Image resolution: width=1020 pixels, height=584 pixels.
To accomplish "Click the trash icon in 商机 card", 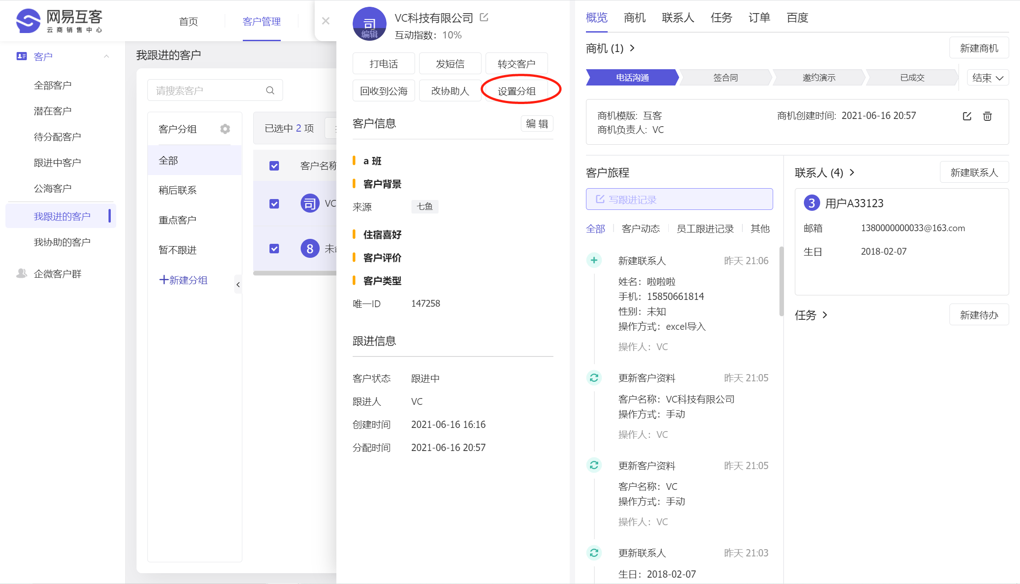I will (x=987, y=116).
